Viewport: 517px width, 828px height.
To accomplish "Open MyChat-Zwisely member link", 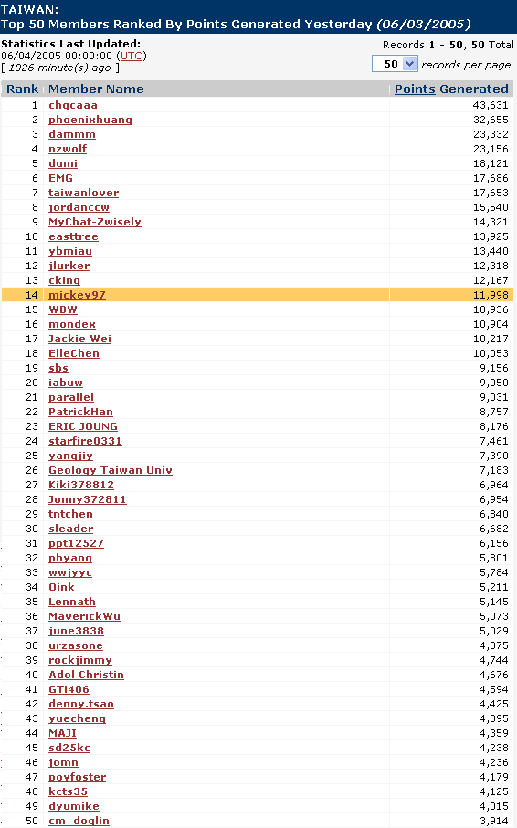I will click(x=95, y=222).
